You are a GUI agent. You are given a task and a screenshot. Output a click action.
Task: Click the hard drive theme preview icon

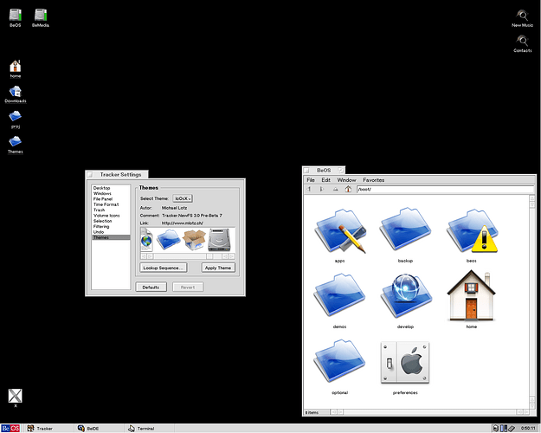[x=219, y=240]
